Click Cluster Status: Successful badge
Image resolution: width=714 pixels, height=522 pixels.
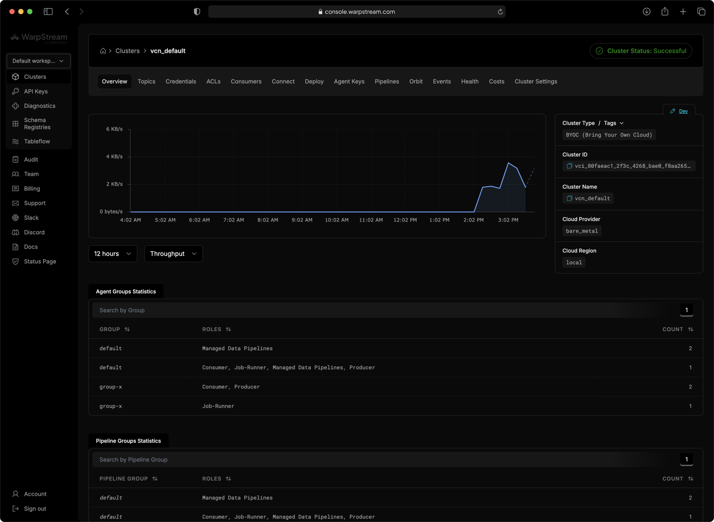coord(641,51)
